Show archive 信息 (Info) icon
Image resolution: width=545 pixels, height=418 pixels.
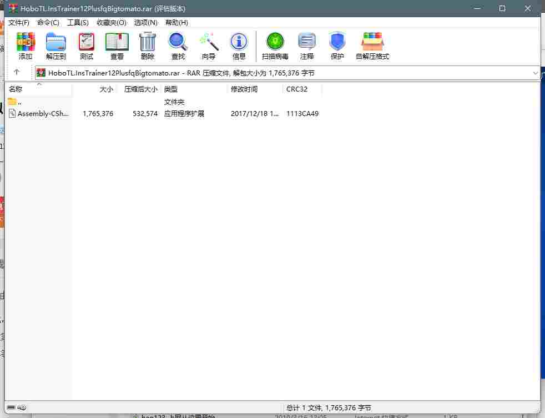tap(239, 42)
